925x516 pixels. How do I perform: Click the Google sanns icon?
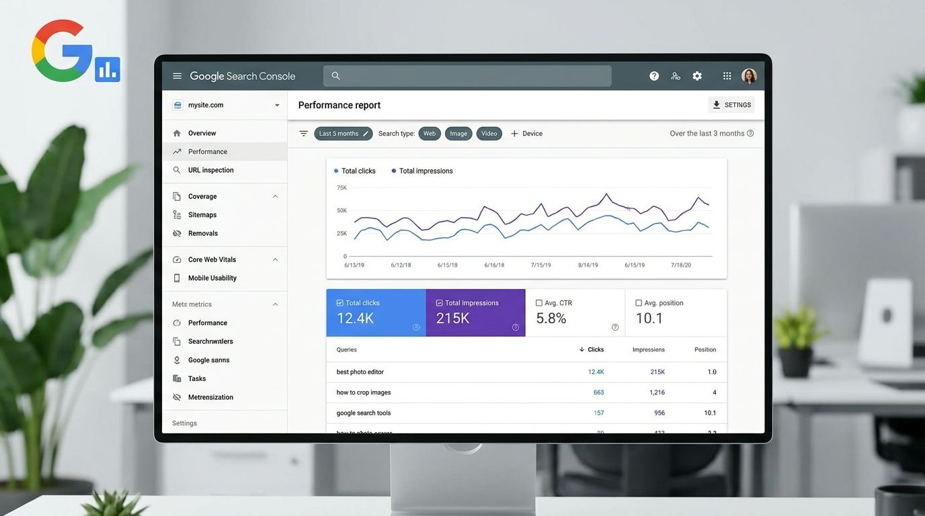pos(177,360)
